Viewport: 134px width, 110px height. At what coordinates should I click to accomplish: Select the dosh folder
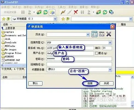[x=6, y=39]
